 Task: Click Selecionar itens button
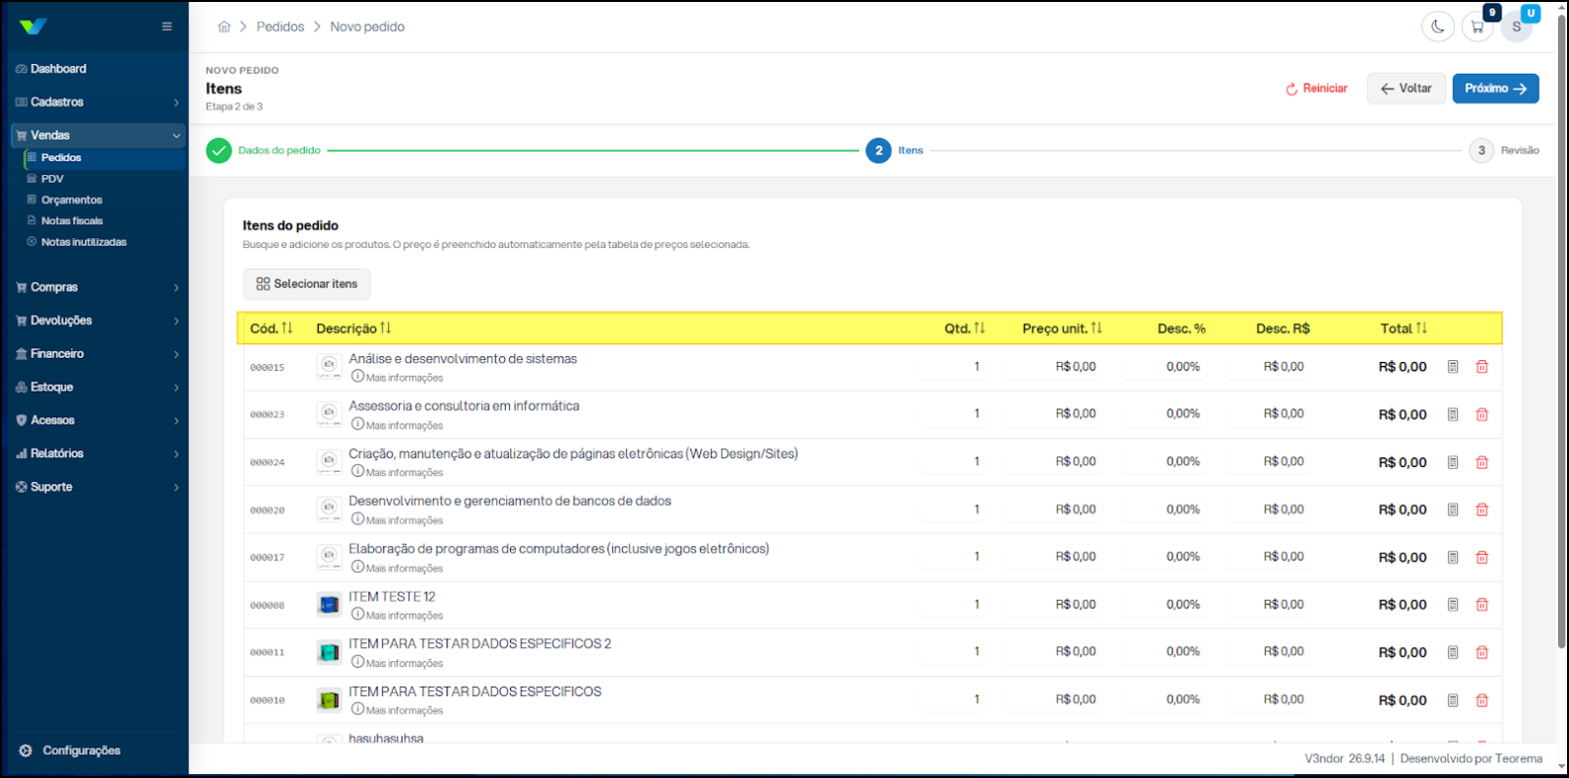[307, 284]
